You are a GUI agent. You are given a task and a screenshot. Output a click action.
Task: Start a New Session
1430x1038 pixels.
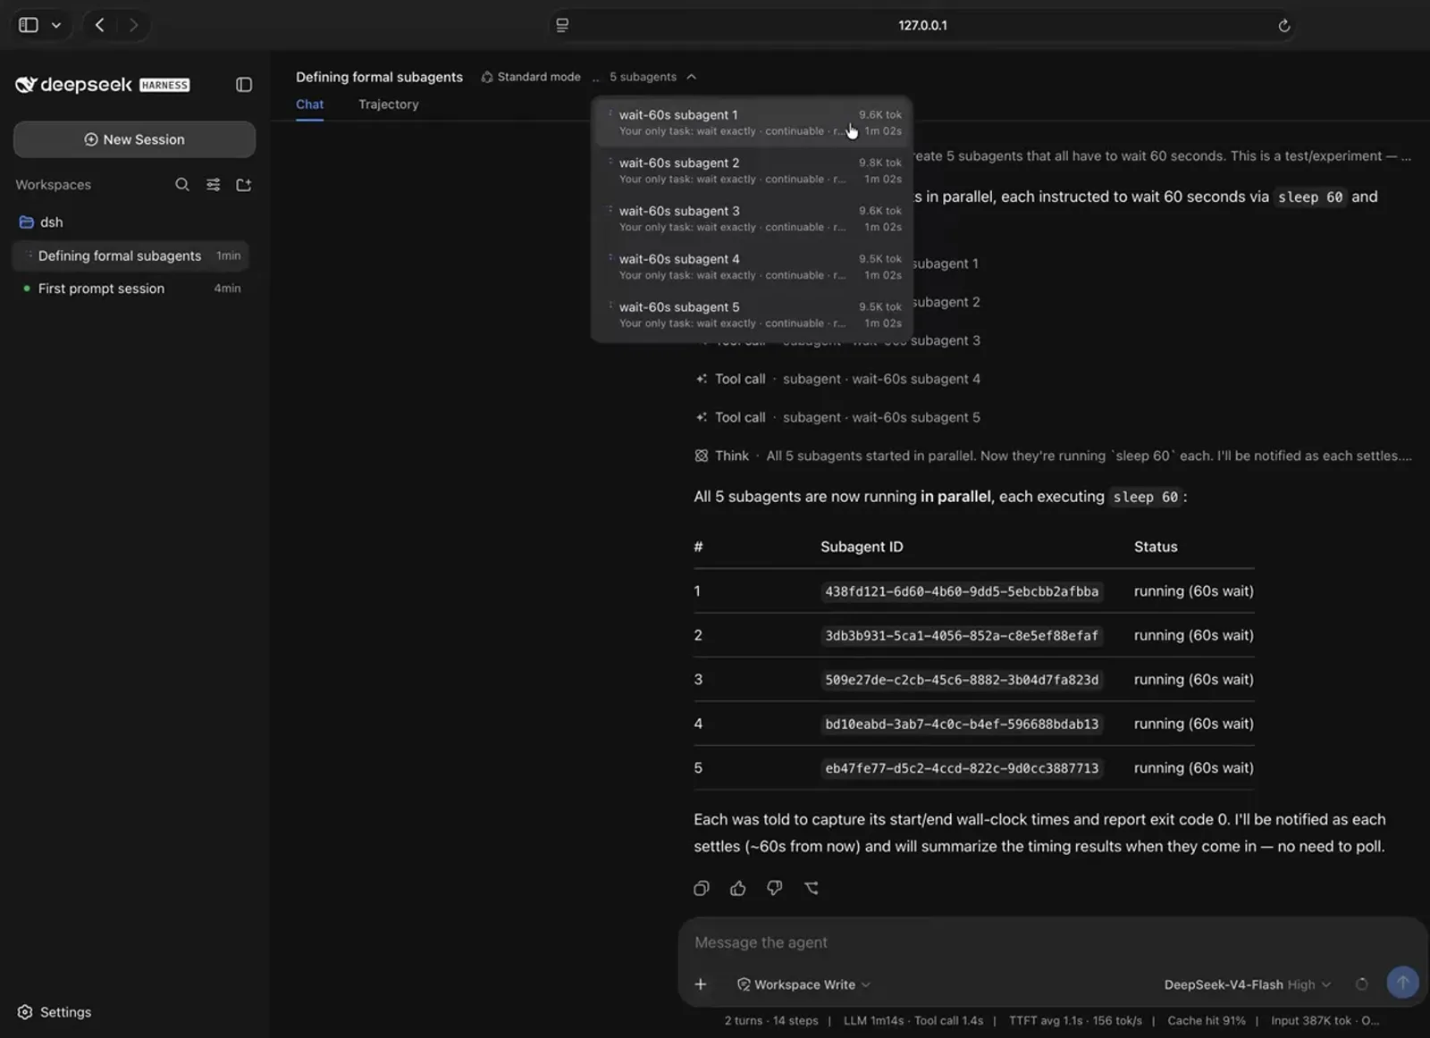(134, 139)
